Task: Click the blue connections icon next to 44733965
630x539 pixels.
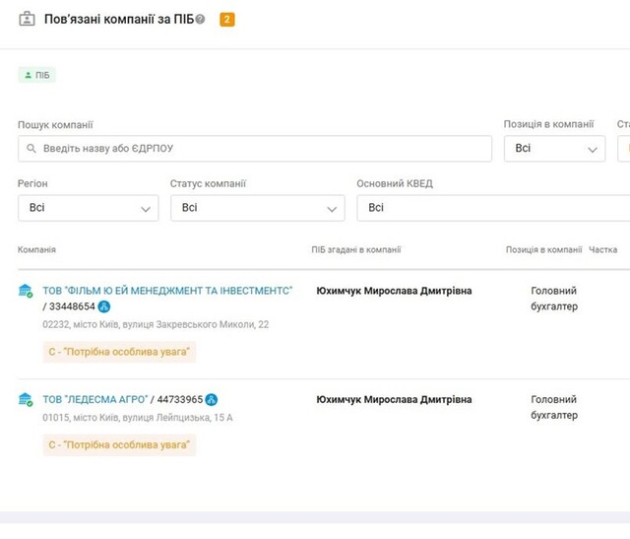Action: [x=212, y=399]
